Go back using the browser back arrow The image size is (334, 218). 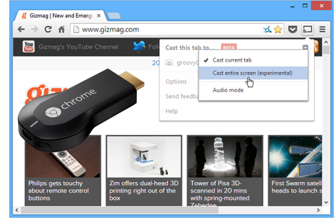click(x=21, y=29)
